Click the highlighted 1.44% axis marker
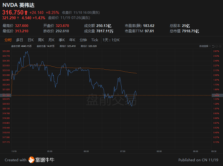The height and width of the screenshot is (166, 223). [x=217, y=95]
